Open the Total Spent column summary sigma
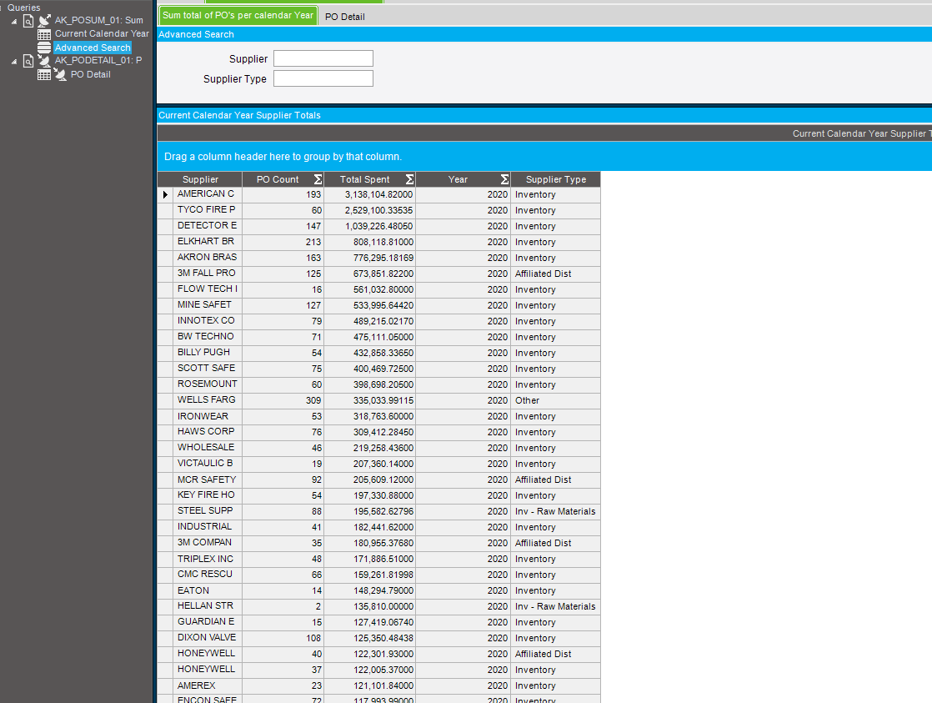Screen dimensions: 932x703 point(409,179)
